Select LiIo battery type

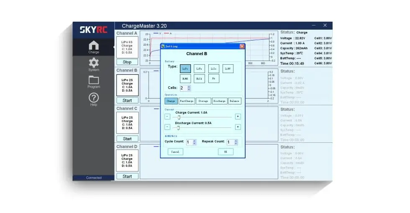pos(214,68)
